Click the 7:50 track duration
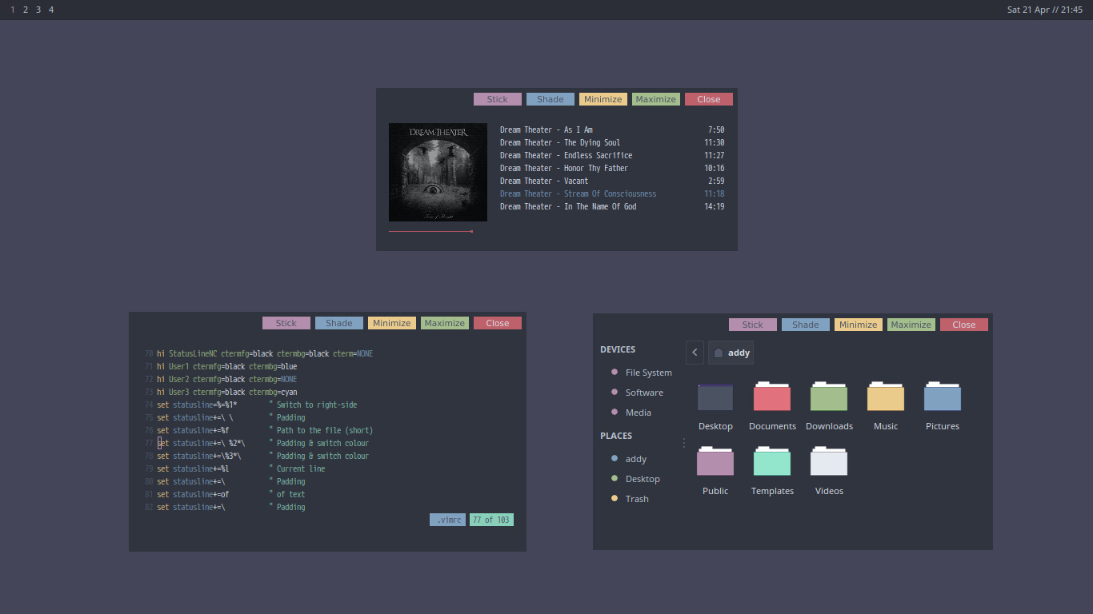The height and width of the screenshot is (614, 1093). [x=716, y=130]
